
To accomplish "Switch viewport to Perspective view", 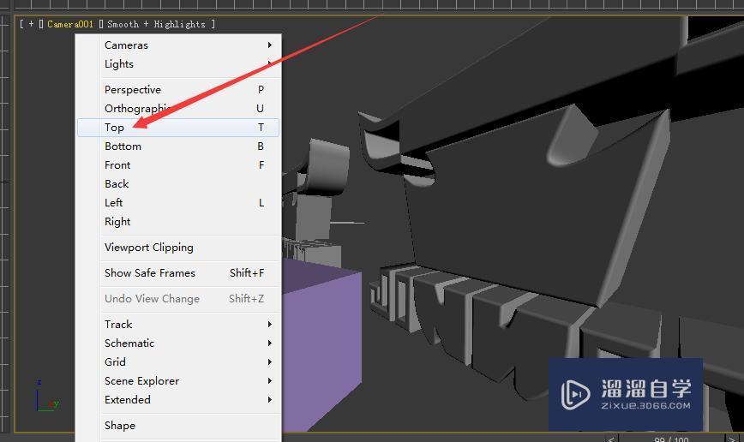I will [x=178, y=90].
